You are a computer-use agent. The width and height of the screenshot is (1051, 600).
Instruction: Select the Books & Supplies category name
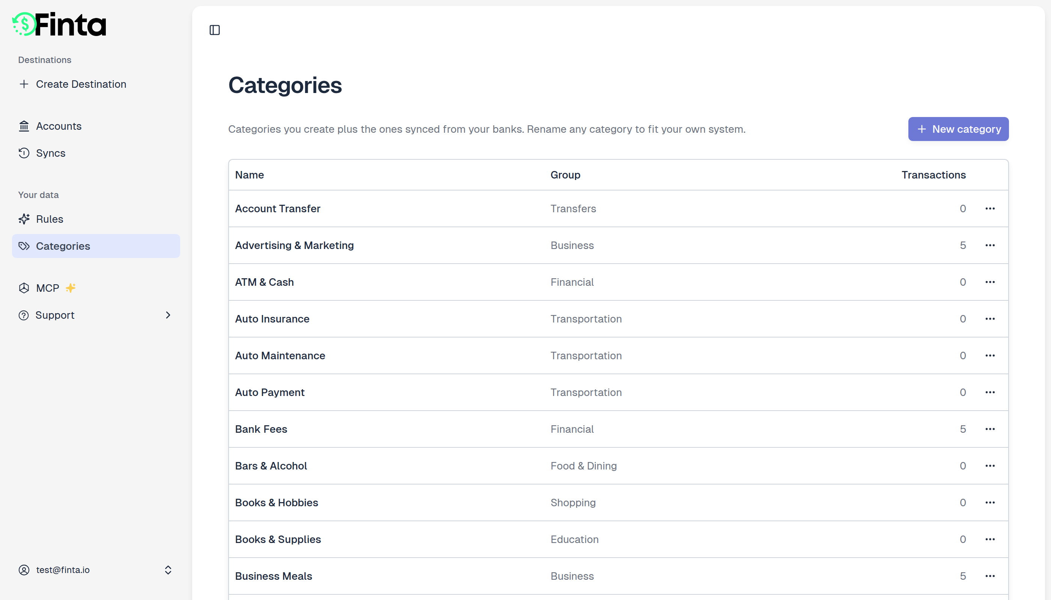278,539
